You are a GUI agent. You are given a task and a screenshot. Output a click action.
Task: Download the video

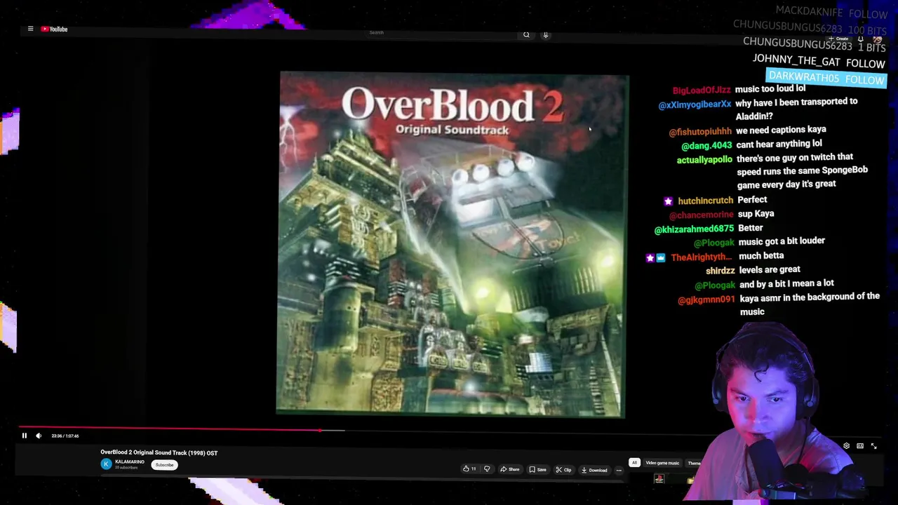coord(594,470)
